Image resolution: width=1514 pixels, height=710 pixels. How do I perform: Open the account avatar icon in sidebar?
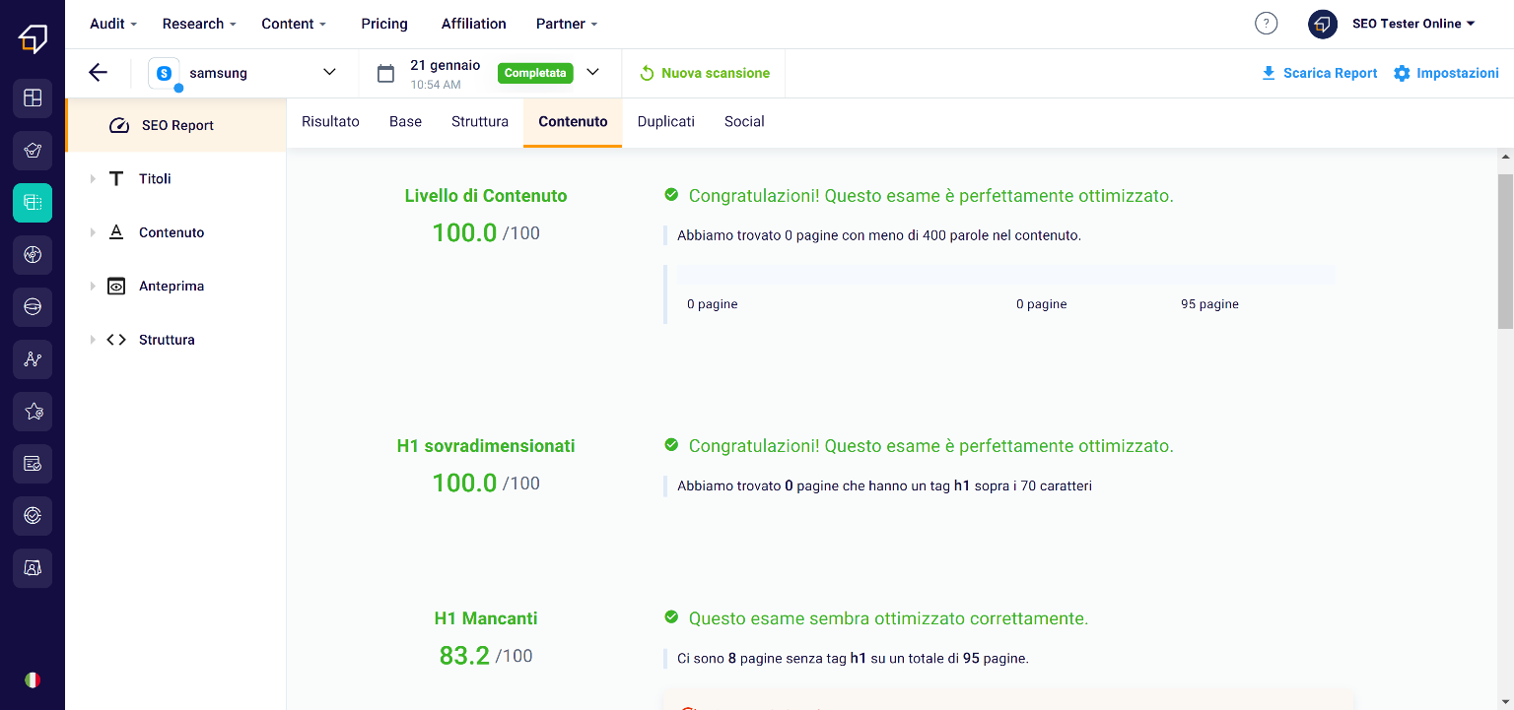(x=33, y=568)
